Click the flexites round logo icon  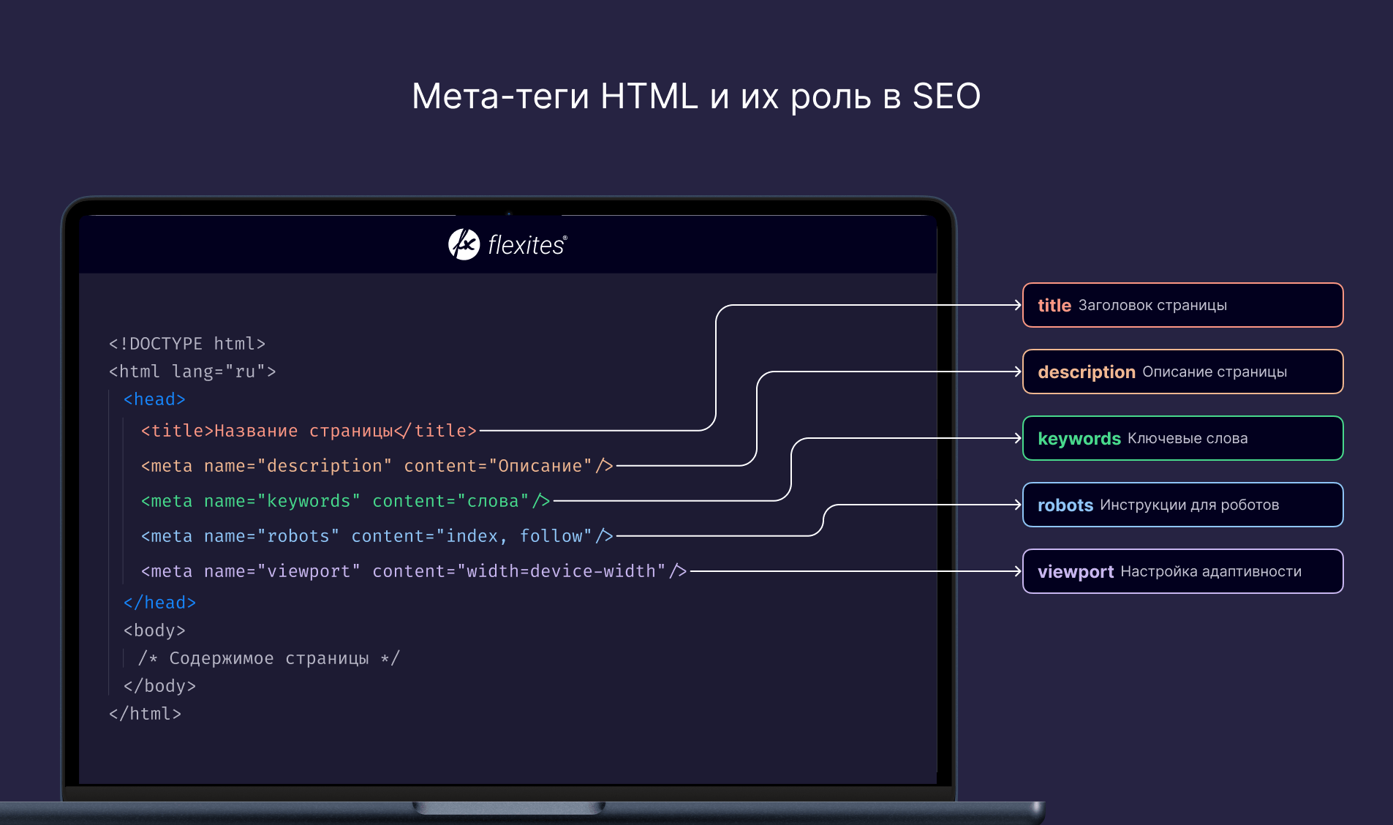coord(464,244)
